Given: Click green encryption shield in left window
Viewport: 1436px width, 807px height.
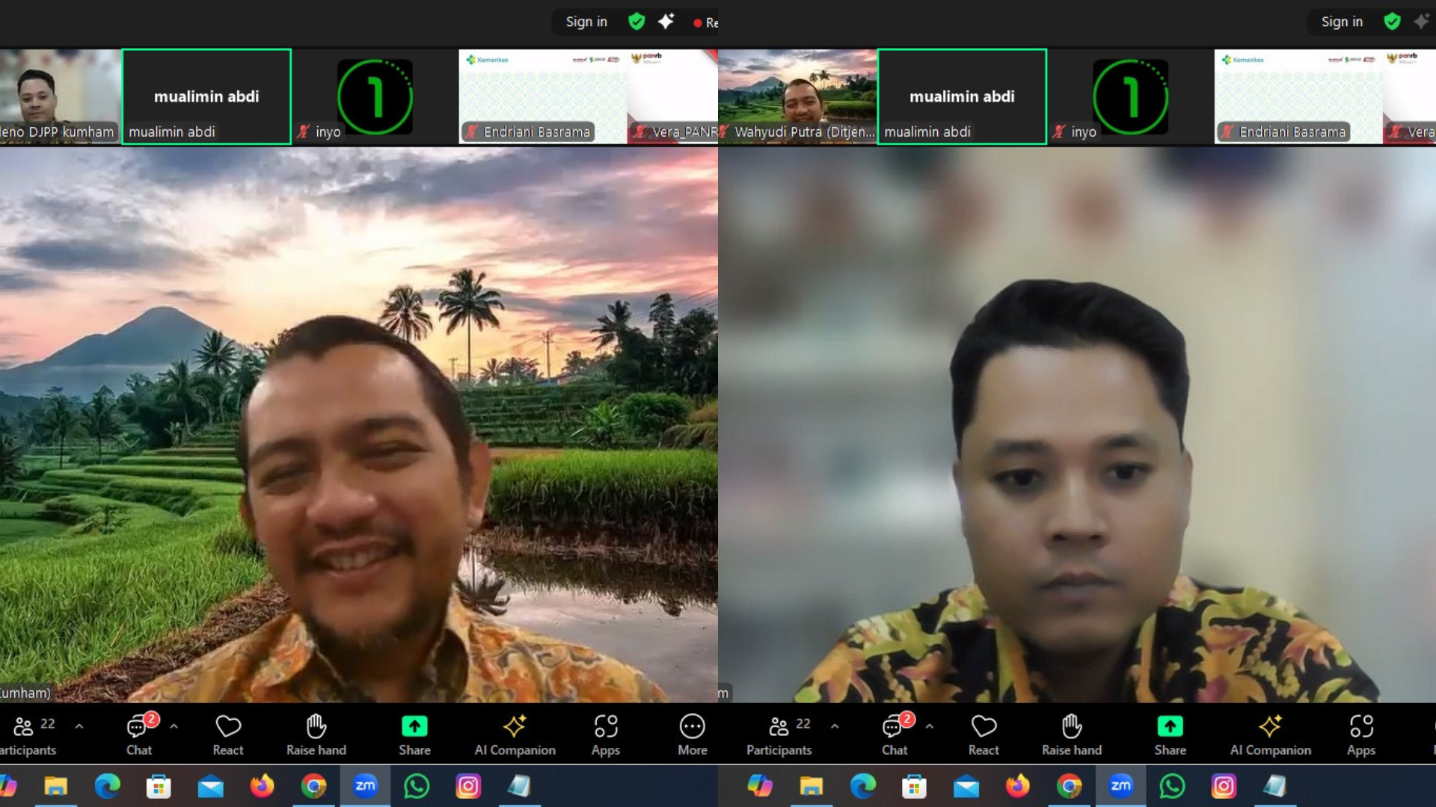Looking at the screenshot, I should click(x=636, y=22).
